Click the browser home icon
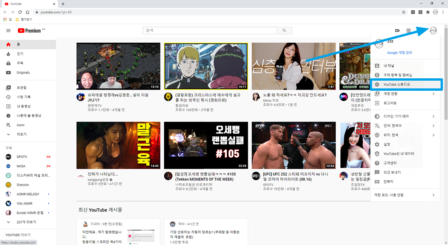The width and height of the screenshot is (448, 245). coord(27,12)
